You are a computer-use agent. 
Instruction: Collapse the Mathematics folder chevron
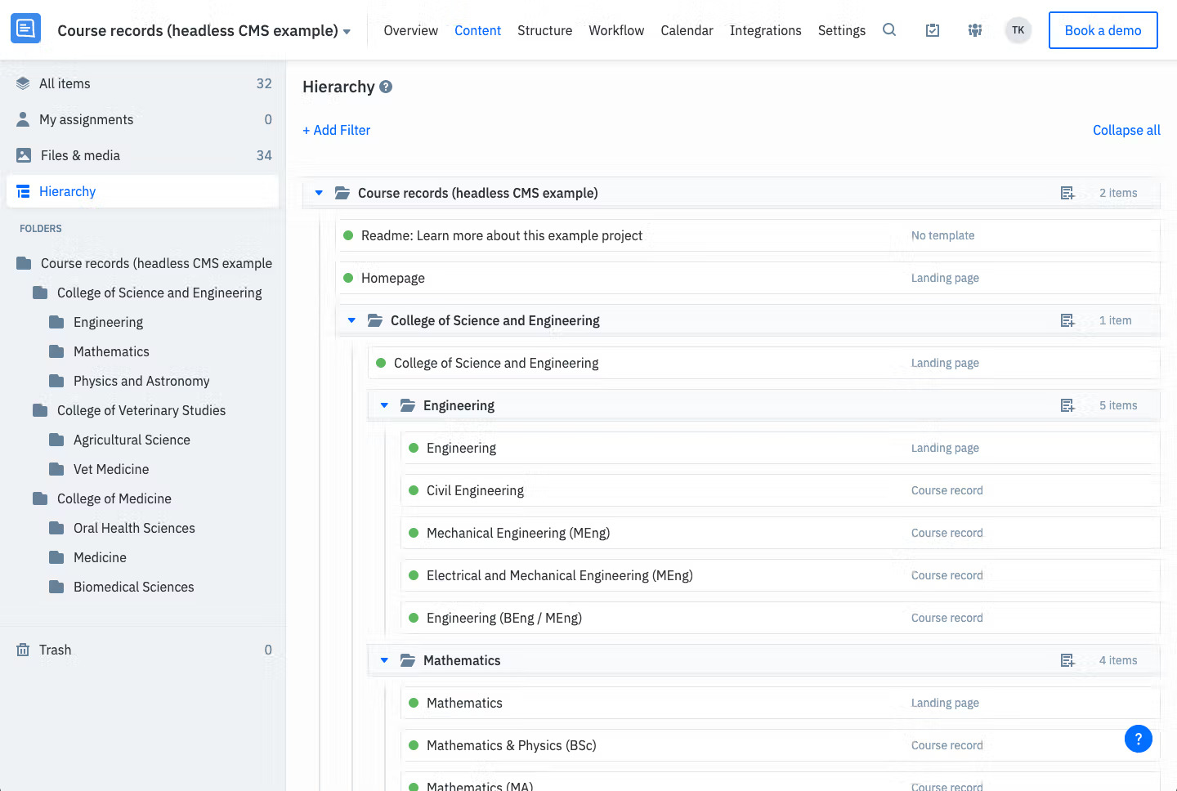[x=384, y=660]
